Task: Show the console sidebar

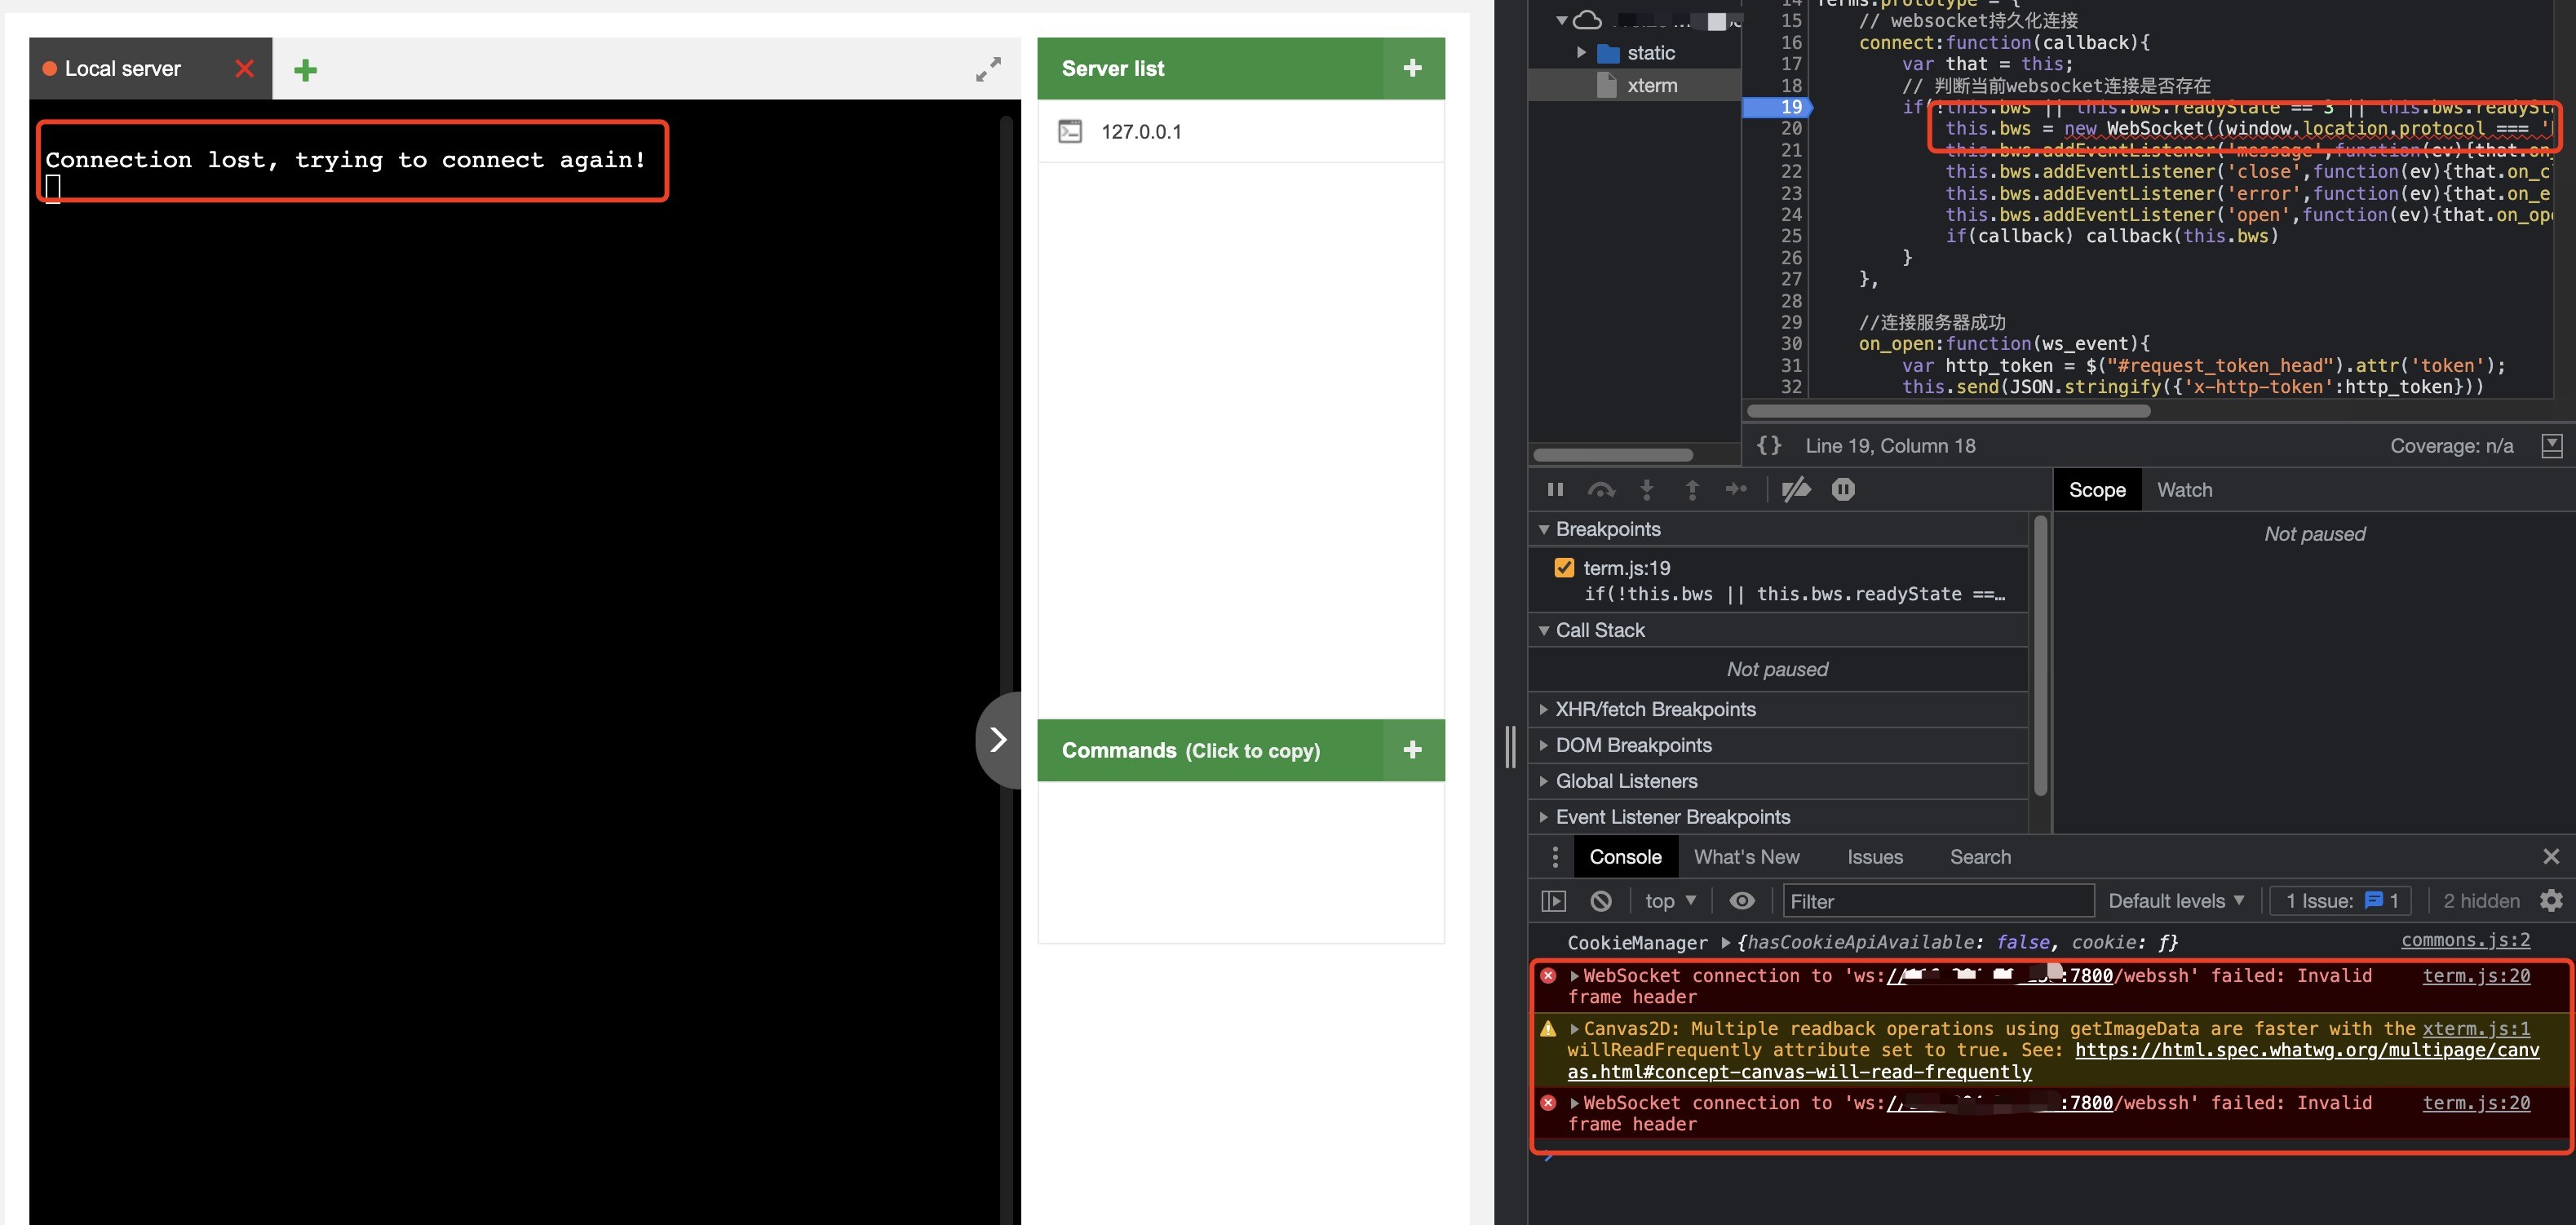Action: 1554,901
